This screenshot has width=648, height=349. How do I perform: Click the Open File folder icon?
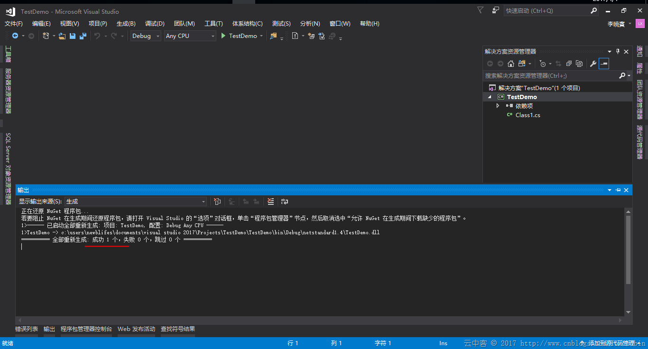(x=62, y=36)
